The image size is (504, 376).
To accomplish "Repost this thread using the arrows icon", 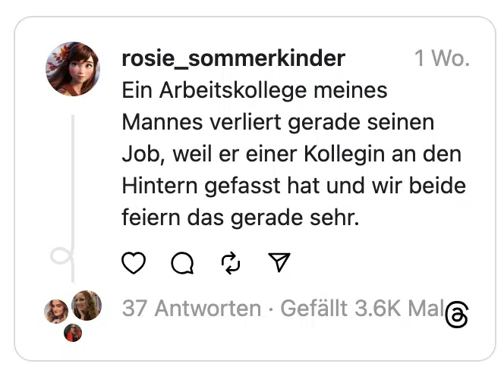I will click(x=231, y=262).
